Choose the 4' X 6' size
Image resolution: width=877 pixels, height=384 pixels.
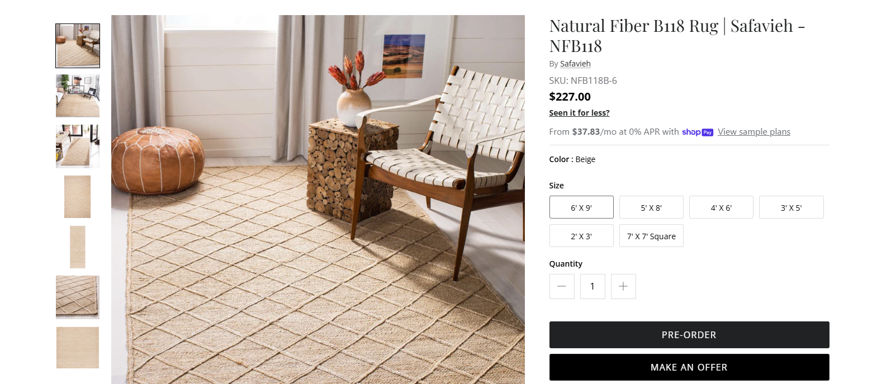pos(721,207)
